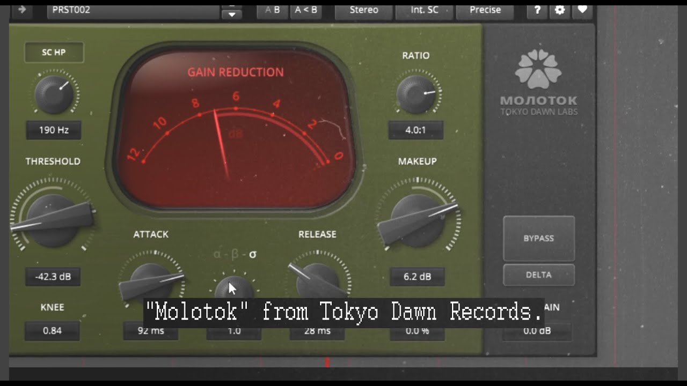This screenshot has height=386, width=687.
Task: Click the SC HP frequency knob
Action: 54,94
